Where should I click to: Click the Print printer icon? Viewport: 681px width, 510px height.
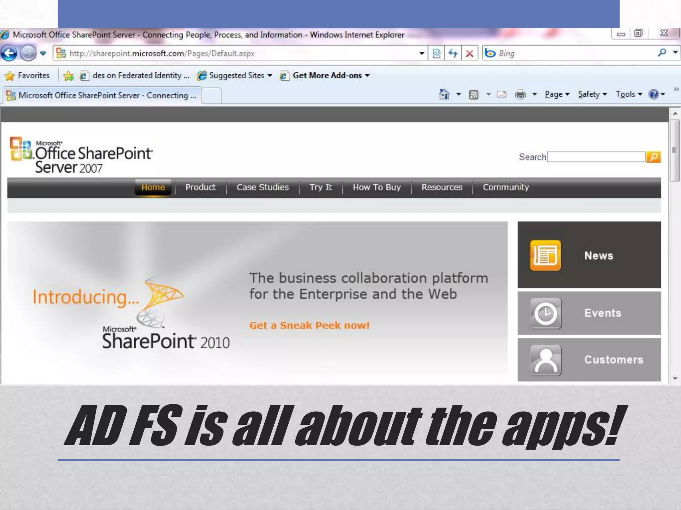point(520,95)
